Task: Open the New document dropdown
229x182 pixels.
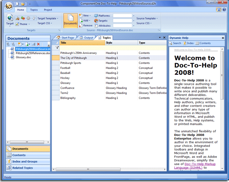Action: 85,16
